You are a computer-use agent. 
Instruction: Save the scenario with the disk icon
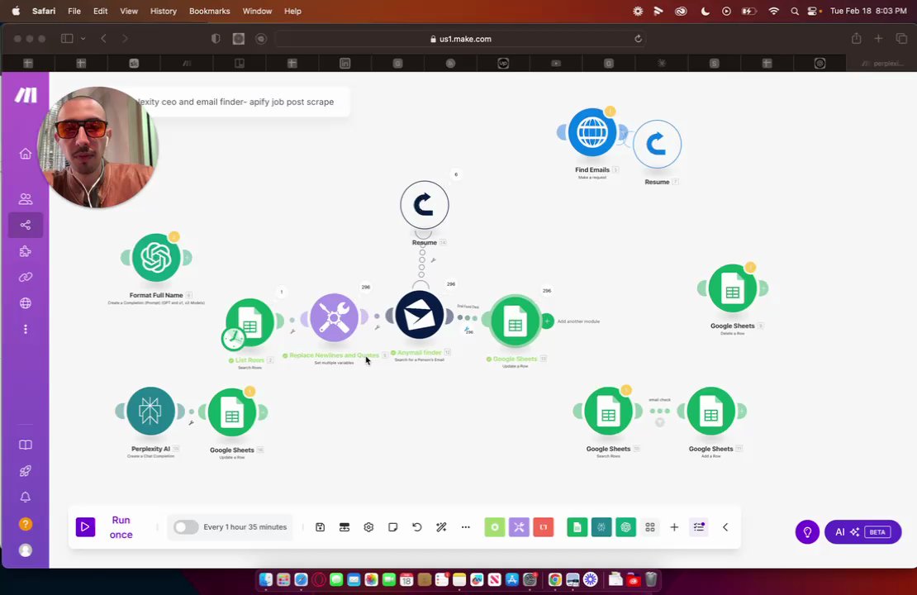pyautogui.click(x=320, y=527)
